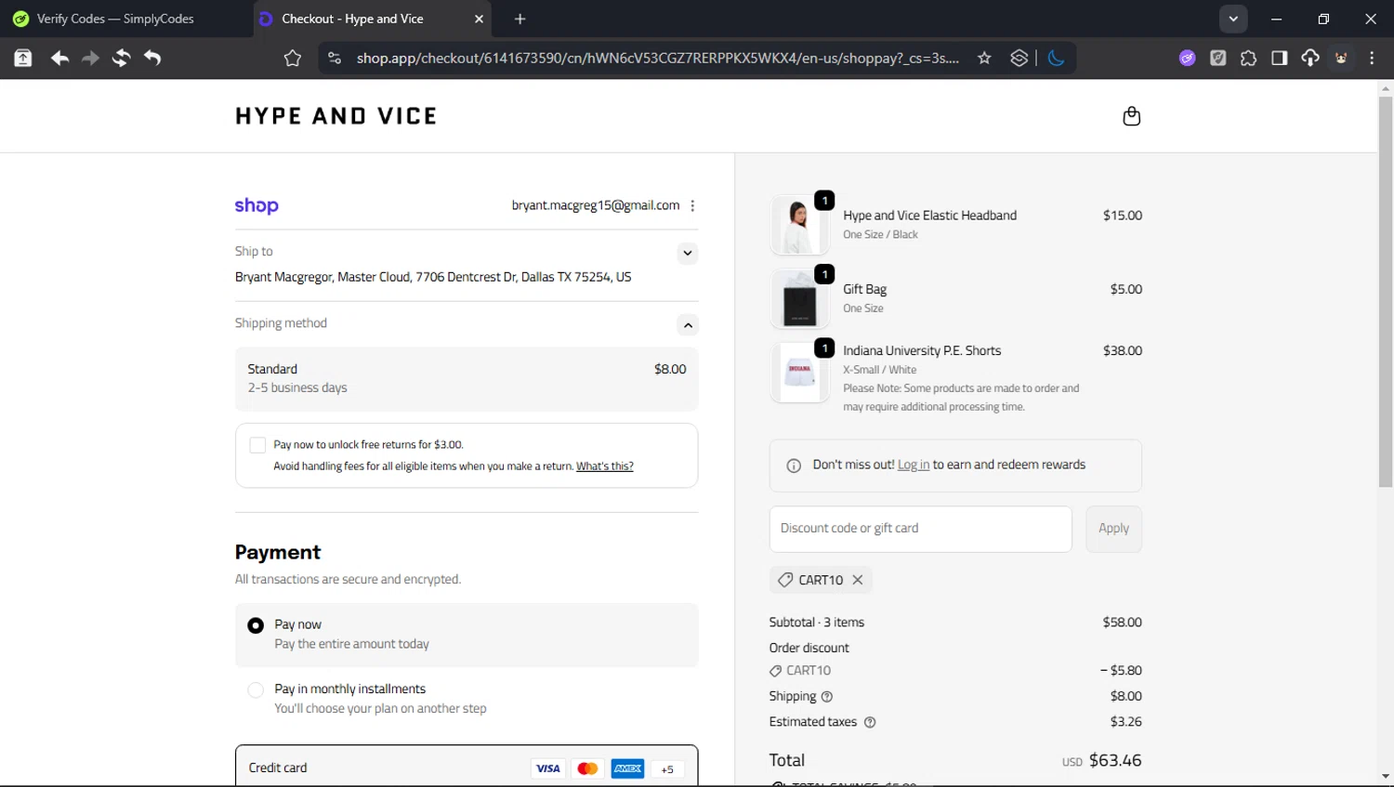
Task: Reload the page with refresh icon
Action: (121, 59)
